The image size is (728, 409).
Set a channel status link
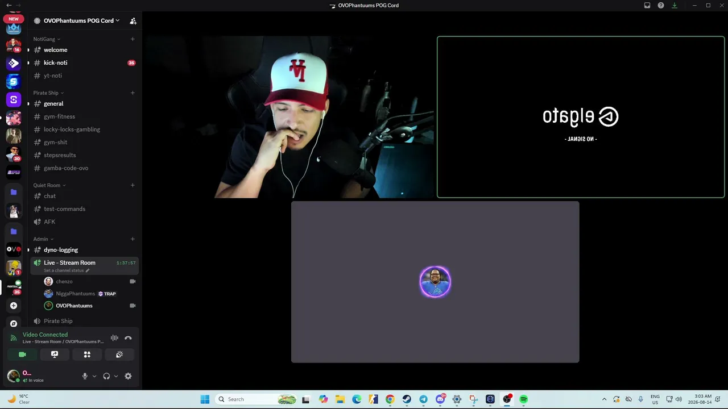pyautogui.click(x=67, y=270)
